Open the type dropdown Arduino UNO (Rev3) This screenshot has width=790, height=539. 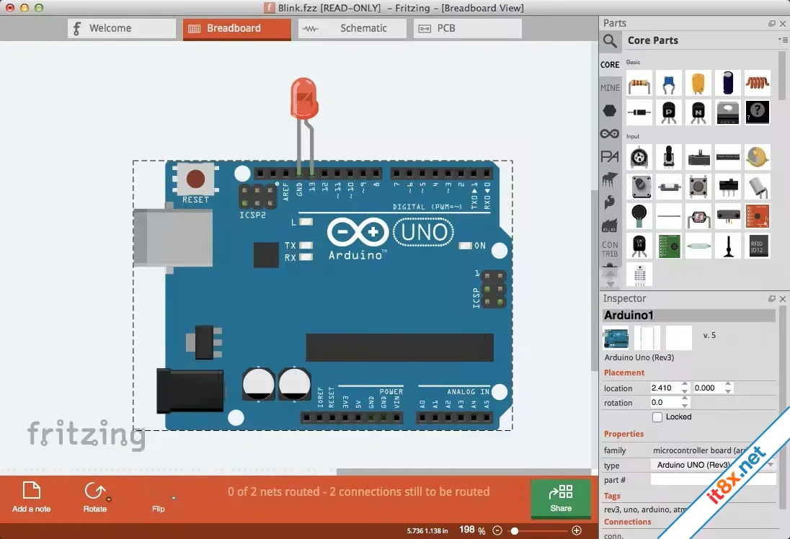tap(714, 465)
